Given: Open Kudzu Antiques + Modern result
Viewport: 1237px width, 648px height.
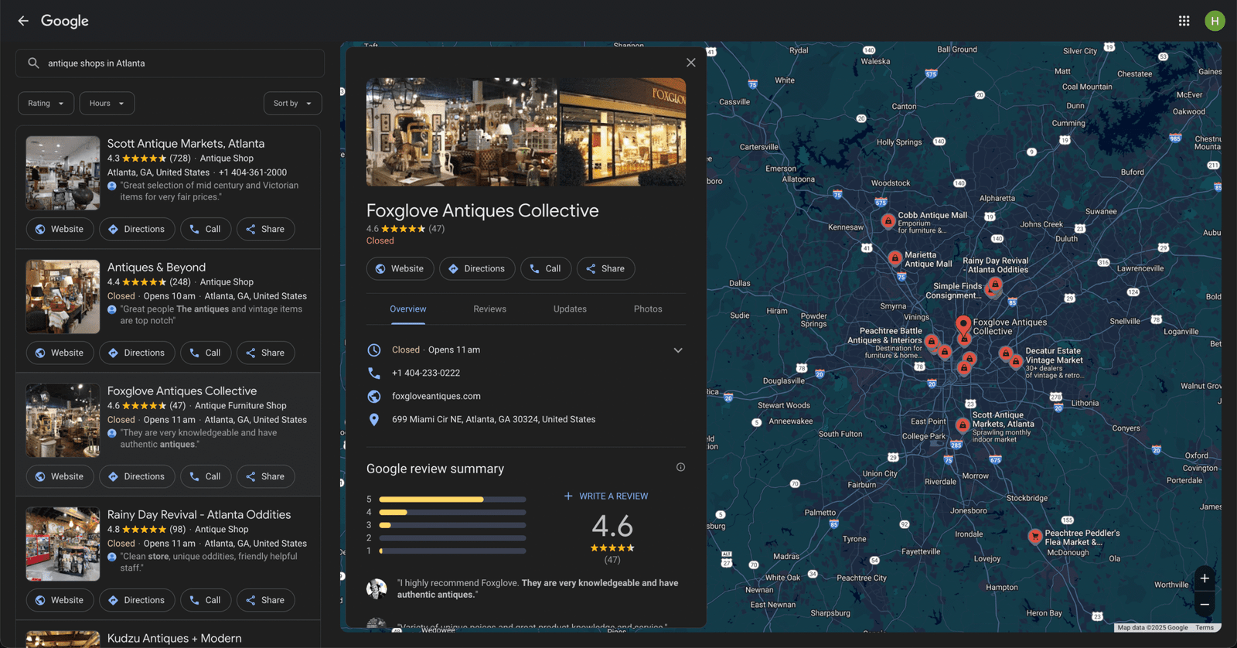Looking at the screenshot, I should pyautogui.click(x=174, y=638).
